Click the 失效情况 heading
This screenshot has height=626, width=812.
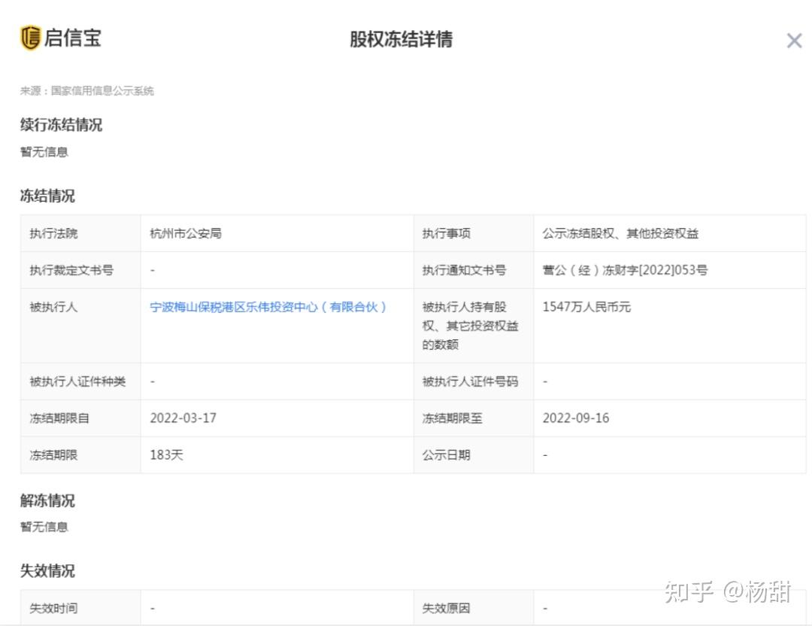[x=47, y=570]
